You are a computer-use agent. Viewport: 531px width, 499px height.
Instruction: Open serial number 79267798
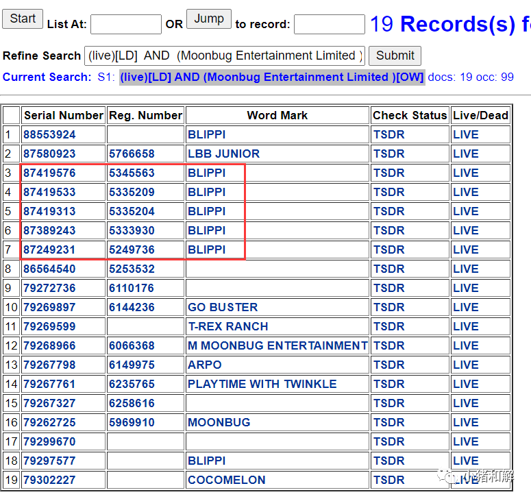click(49, 365)
